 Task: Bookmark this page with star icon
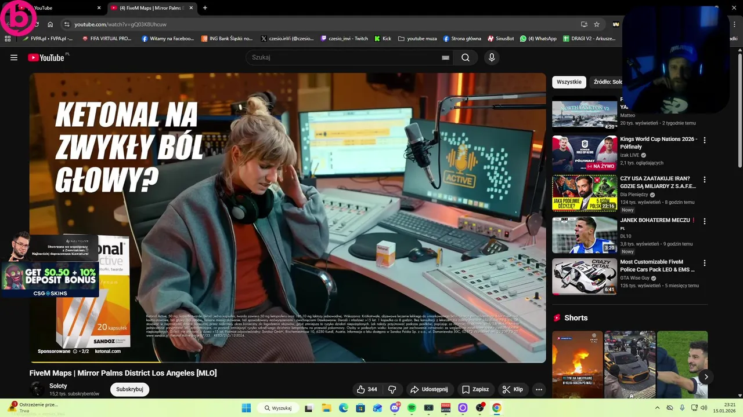597,24
